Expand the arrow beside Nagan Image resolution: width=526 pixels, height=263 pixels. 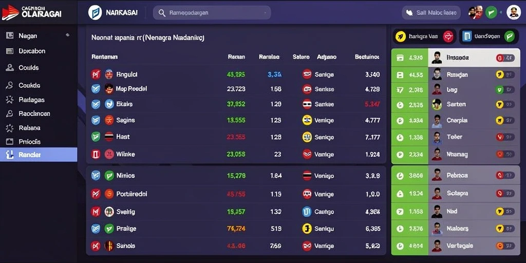67,34
